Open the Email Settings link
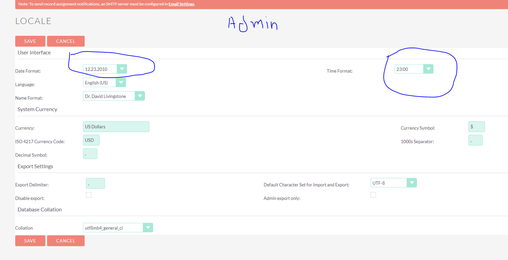 181,4
